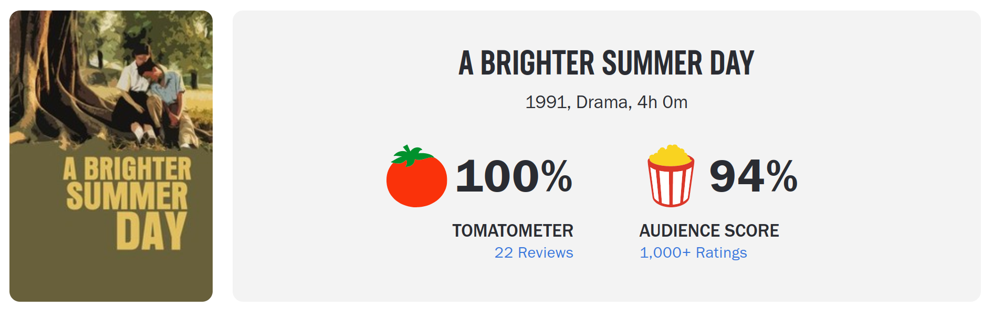Click the AUDIENCE SCORE label
The height and width of the screenshot is (318, 983).
(x=709, y=230)
